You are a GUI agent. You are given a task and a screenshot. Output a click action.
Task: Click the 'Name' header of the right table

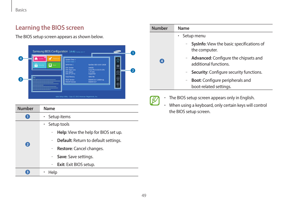pyautogui.click(x=184, y=28)
